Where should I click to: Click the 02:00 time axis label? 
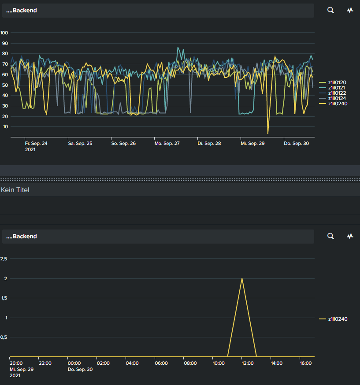(103, 363)
